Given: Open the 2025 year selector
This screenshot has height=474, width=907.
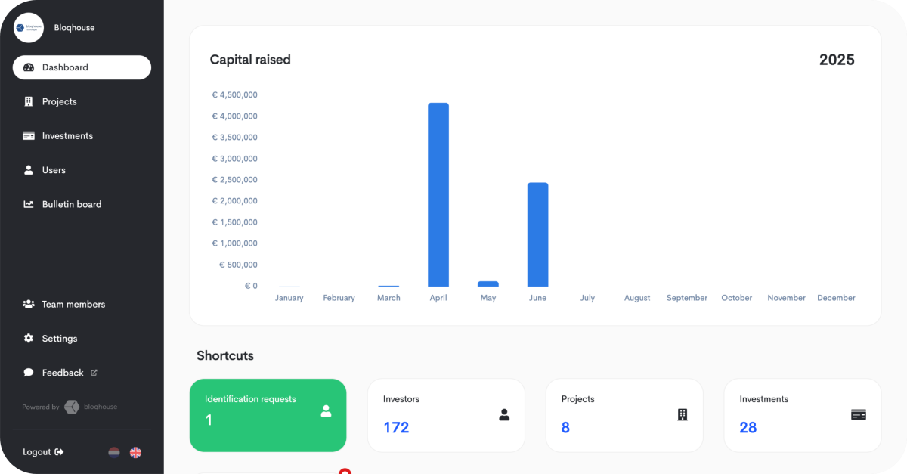Looking at the screenshot, I should pyautogui.click(x=837, y=59).
